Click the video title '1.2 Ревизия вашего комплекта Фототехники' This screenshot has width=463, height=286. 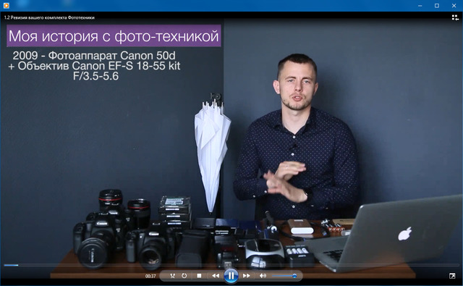[x=49, y=17]
